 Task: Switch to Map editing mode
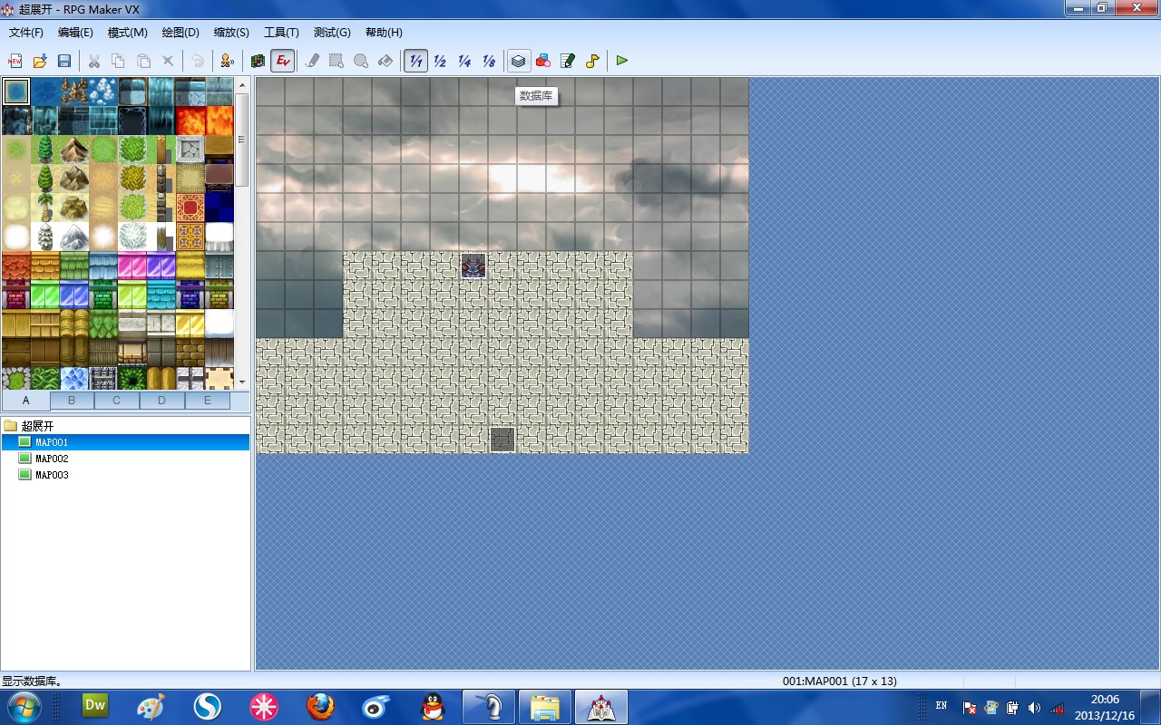point(259,61)
